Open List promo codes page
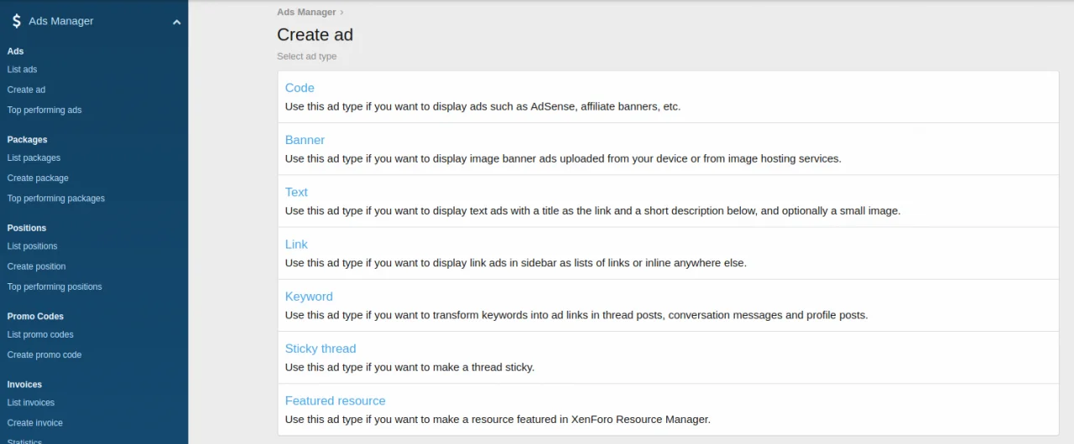The image size is (1074, 444). [40, 334]
